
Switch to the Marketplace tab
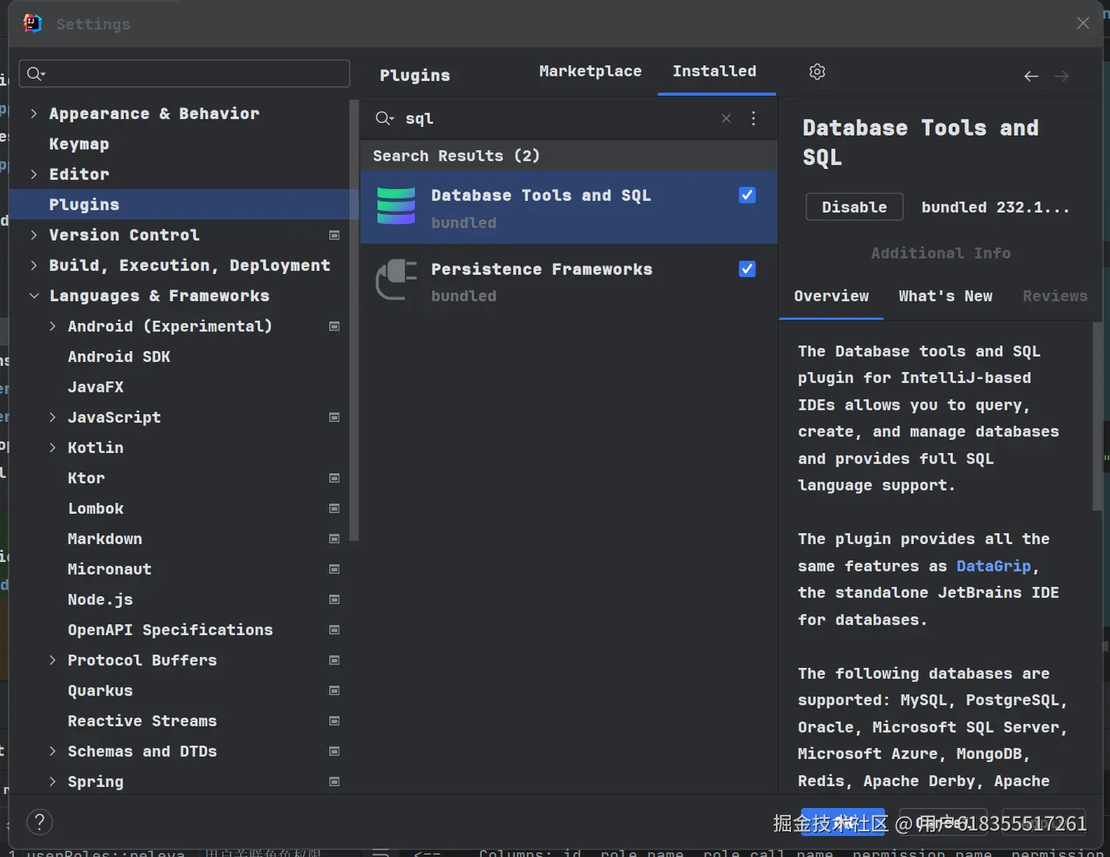point(590,72)
